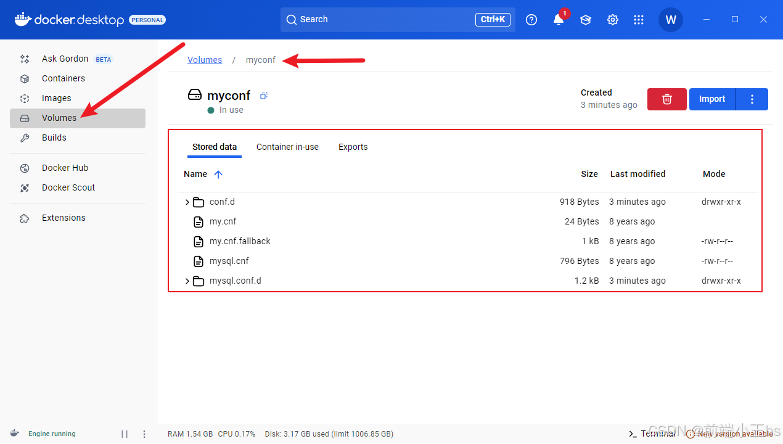Open Containers in the sidebar
The width and height of the screenshot is (783, 444).
(78, 79)
